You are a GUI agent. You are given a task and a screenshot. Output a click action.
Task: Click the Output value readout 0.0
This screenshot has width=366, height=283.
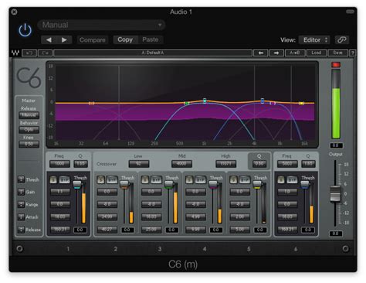pos(336,234)
